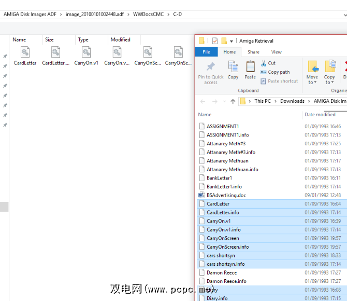347x301 pixels.
Task: Click the Forward navigation arrow in Amiga Retrieval
Action: point(214,101)
